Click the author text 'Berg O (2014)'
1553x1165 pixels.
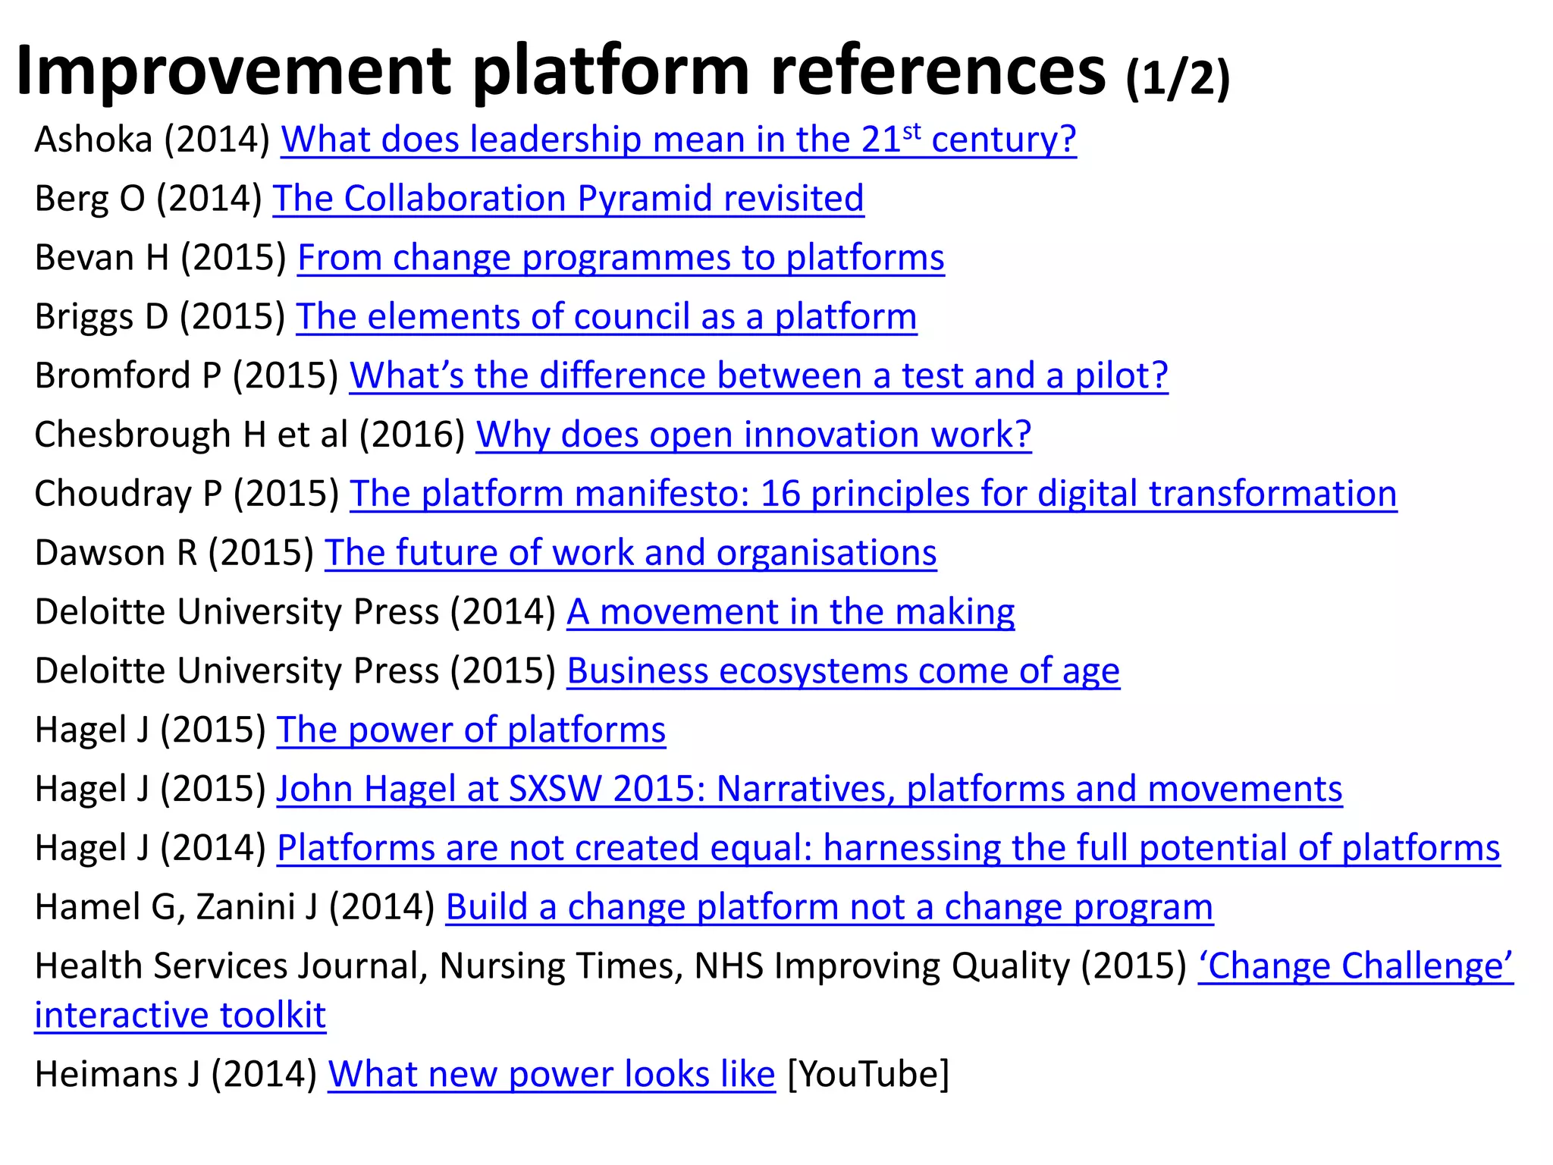pos(149,199)
